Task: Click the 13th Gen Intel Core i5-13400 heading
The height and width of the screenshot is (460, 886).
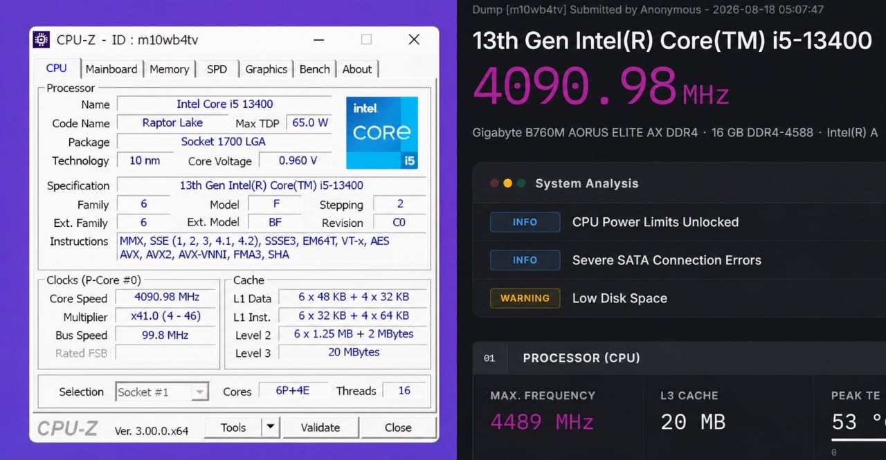Action: 672,40
